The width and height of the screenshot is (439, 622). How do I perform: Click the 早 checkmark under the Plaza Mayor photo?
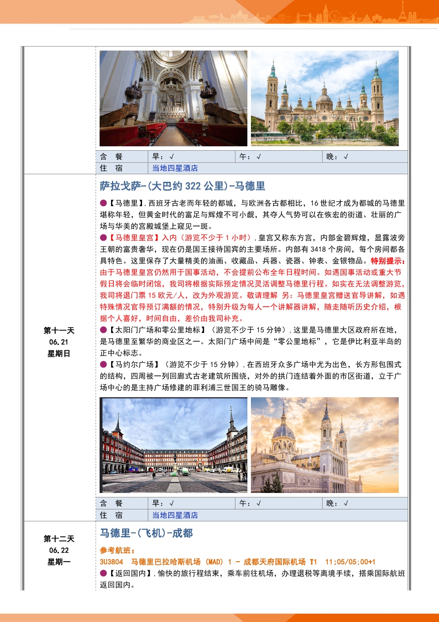(x=171, y=504)
